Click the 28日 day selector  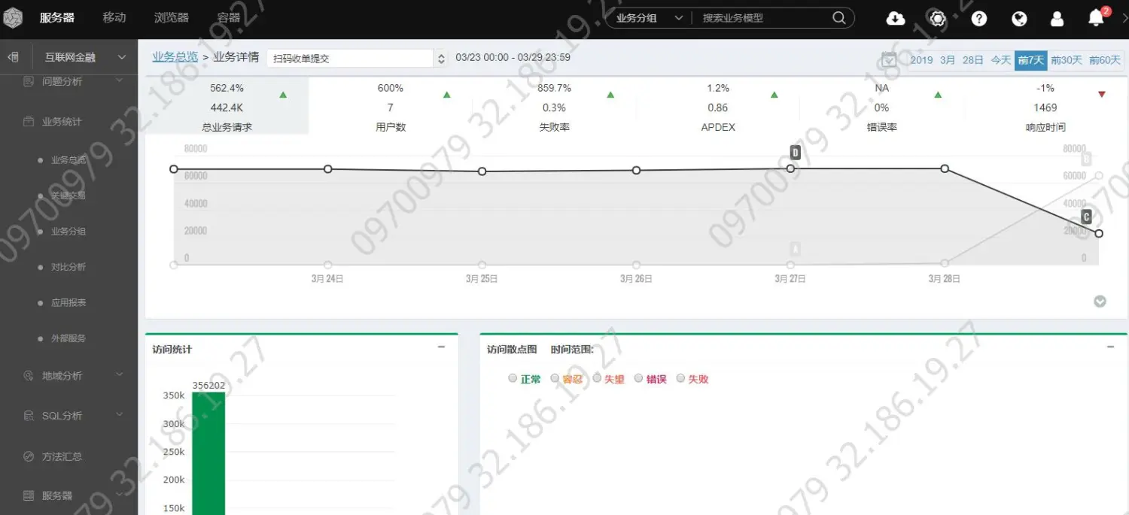coord(973,60)
